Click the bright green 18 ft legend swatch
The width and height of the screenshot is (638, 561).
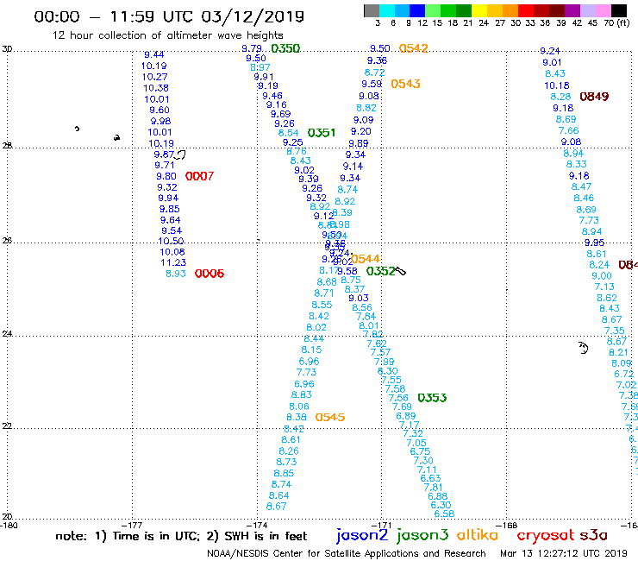[x=448, y=10]
